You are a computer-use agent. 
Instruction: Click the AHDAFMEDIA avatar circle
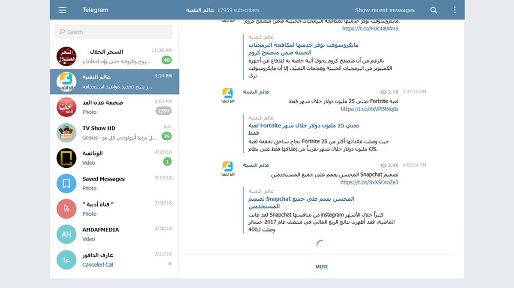coord(66,235)
